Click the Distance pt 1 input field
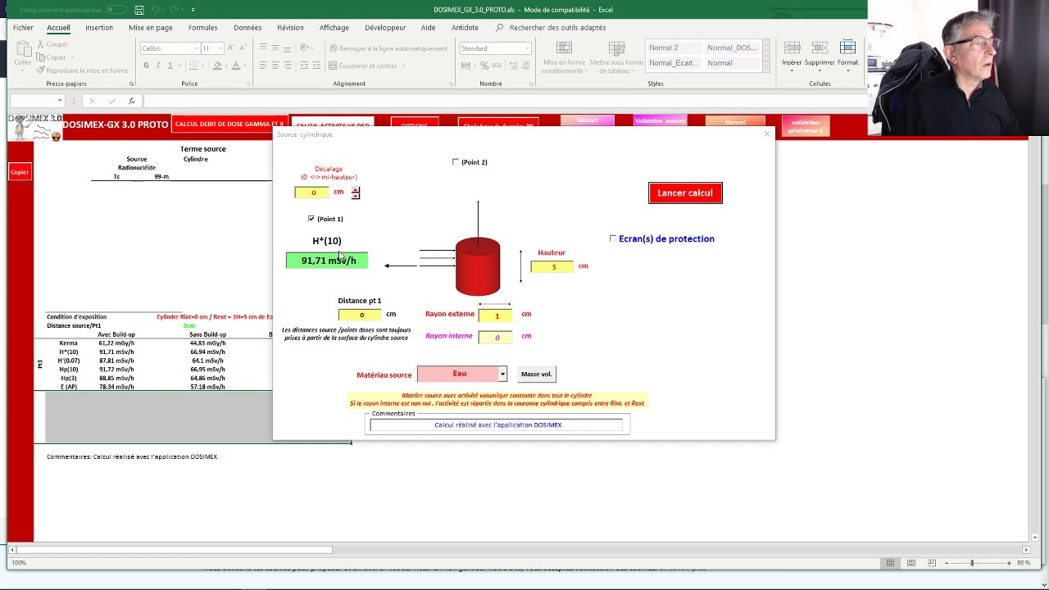The image size is (1049, 590). coord(360,315)
